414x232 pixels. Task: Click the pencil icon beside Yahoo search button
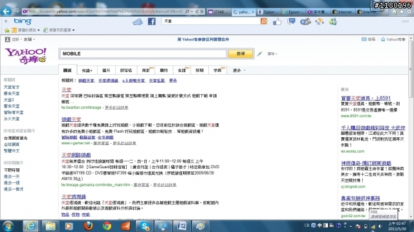259,53
